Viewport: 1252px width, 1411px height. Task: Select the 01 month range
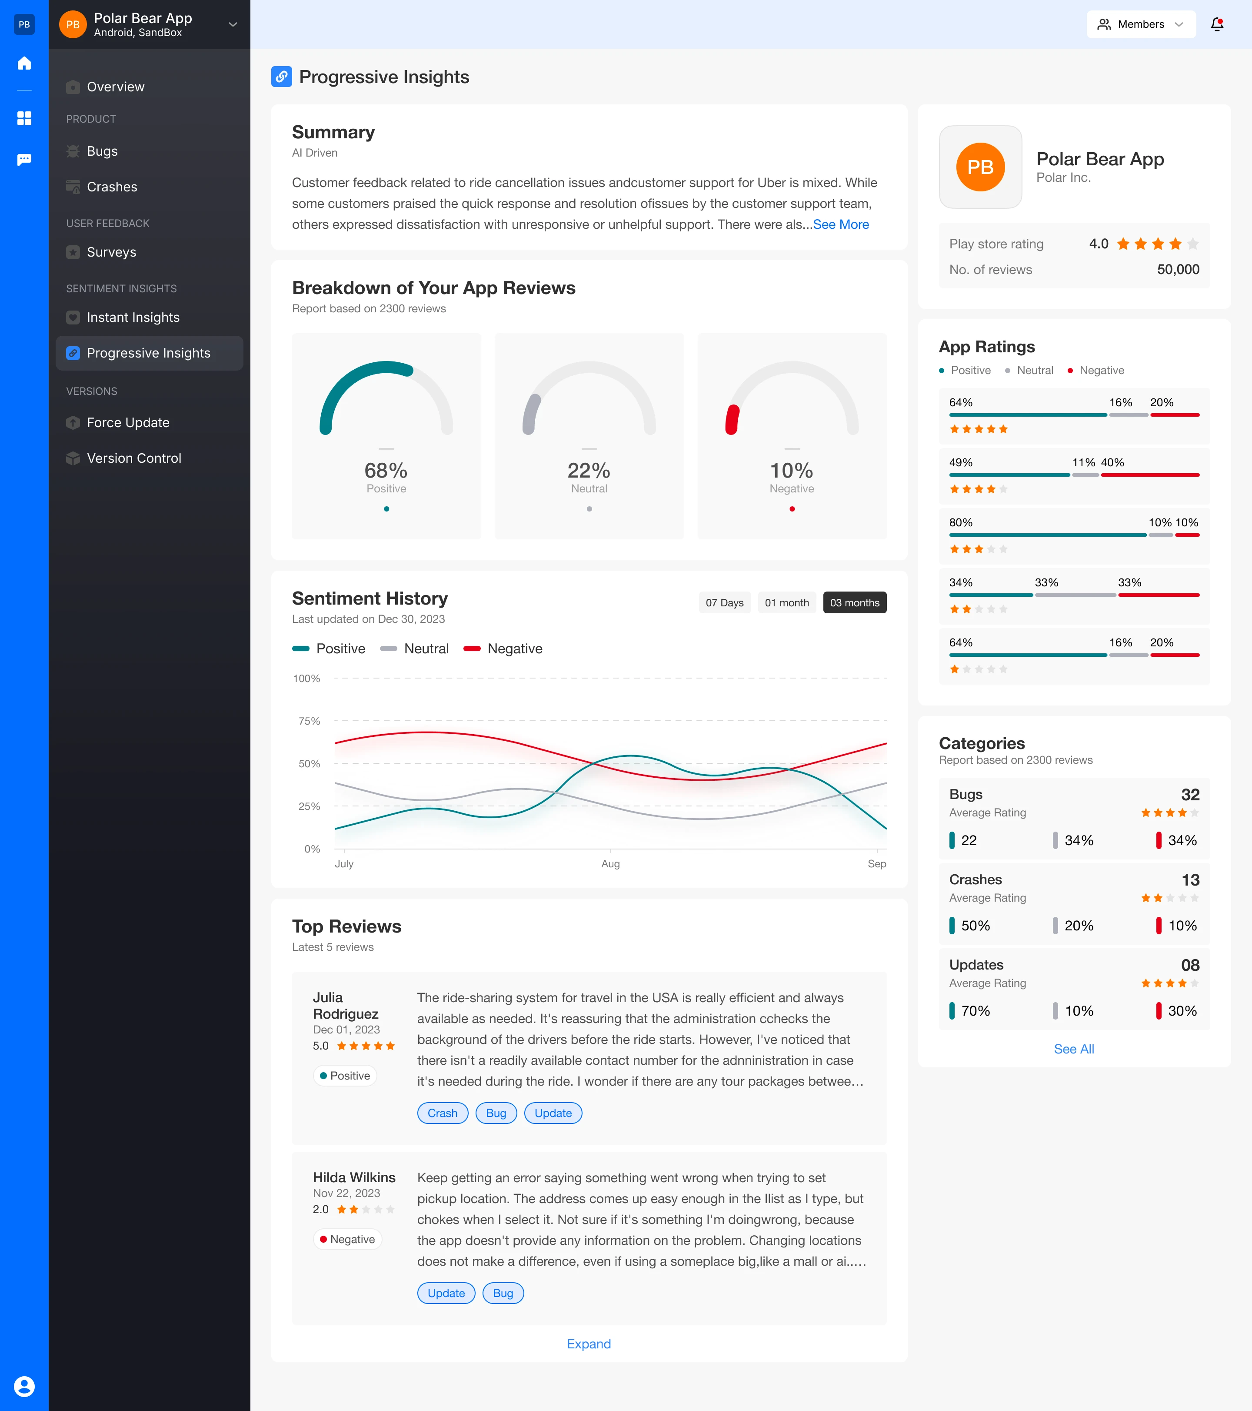pos(786,603)
